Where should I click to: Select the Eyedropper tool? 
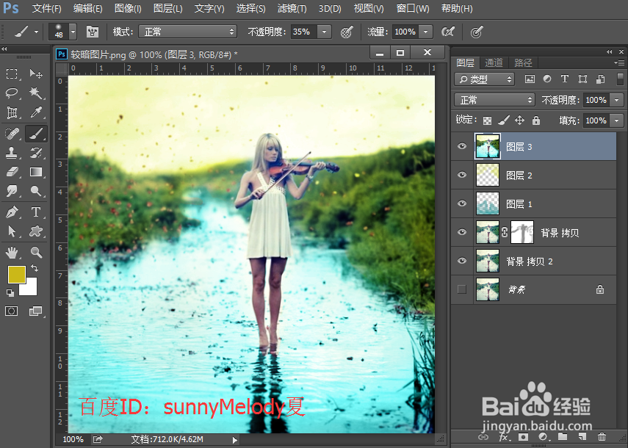point(36,112)
